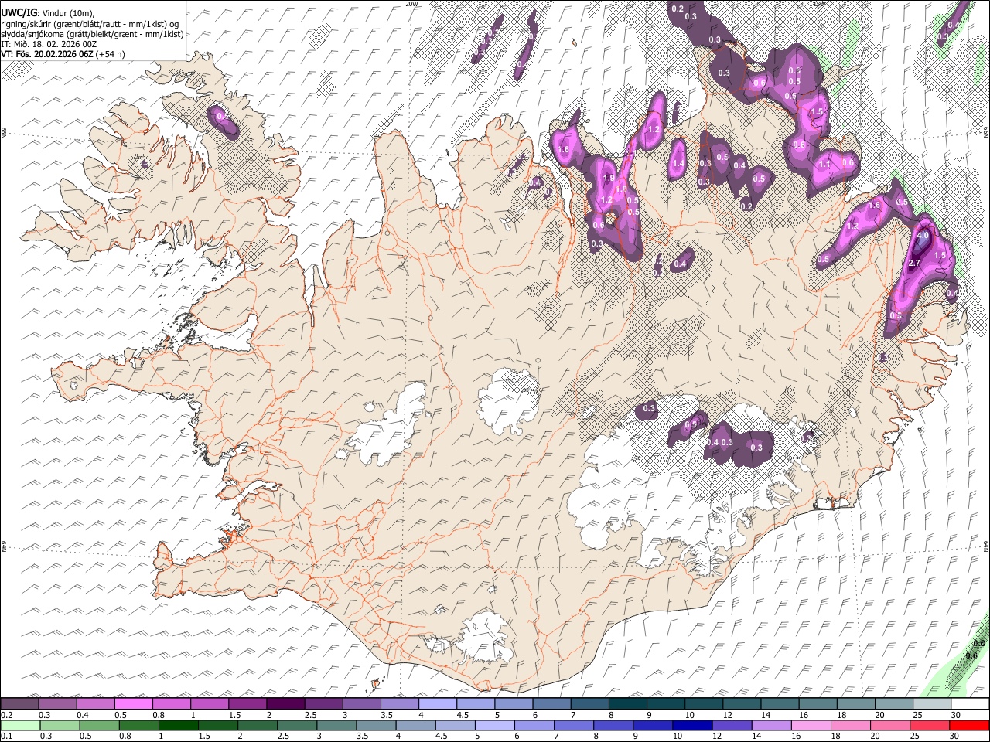Click the 0.2 swatch on the snow scale
The image size is (990, 742).
point(19,704)
